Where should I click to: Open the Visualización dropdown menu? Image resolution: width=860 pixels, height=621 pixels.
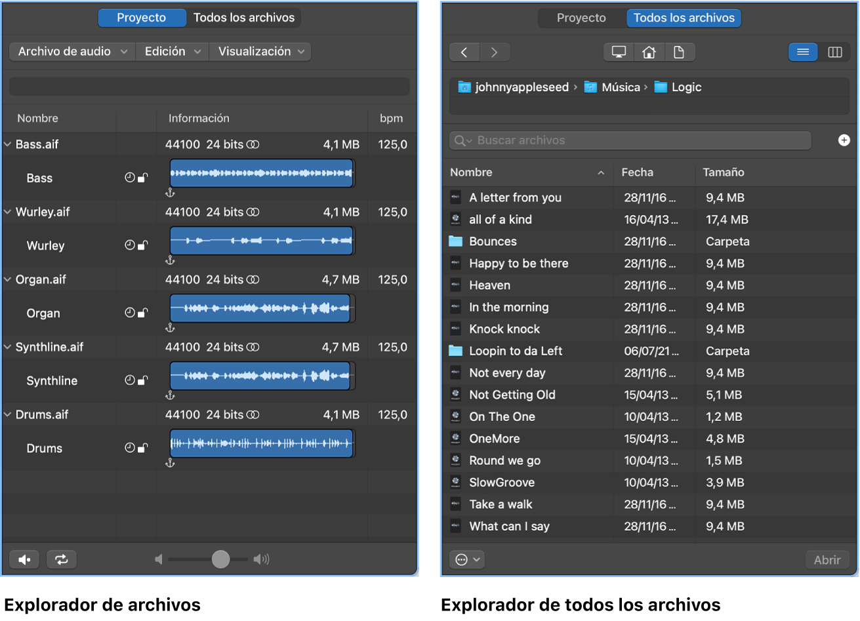click(x=260, y=51)
